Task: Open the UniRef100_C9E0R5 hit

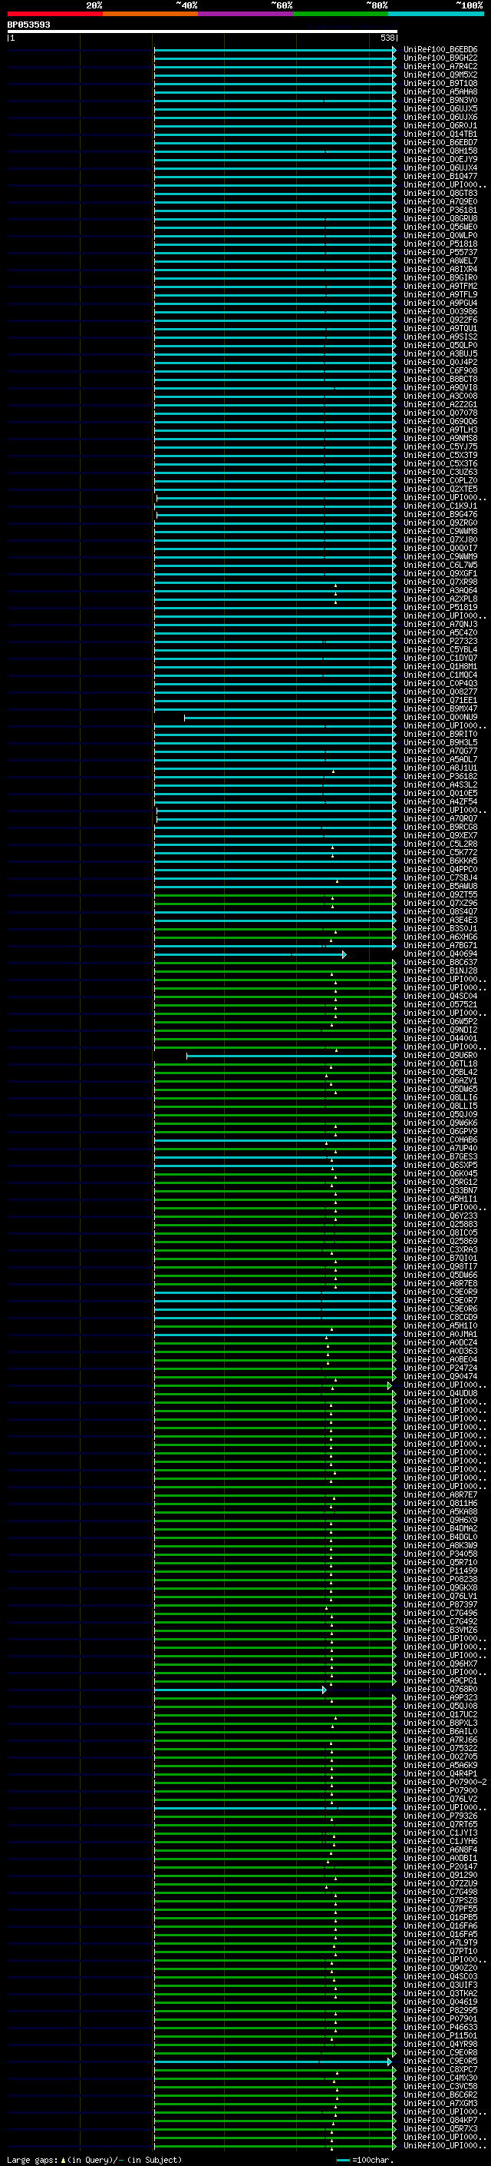Action: click(x=440, y=2061)
